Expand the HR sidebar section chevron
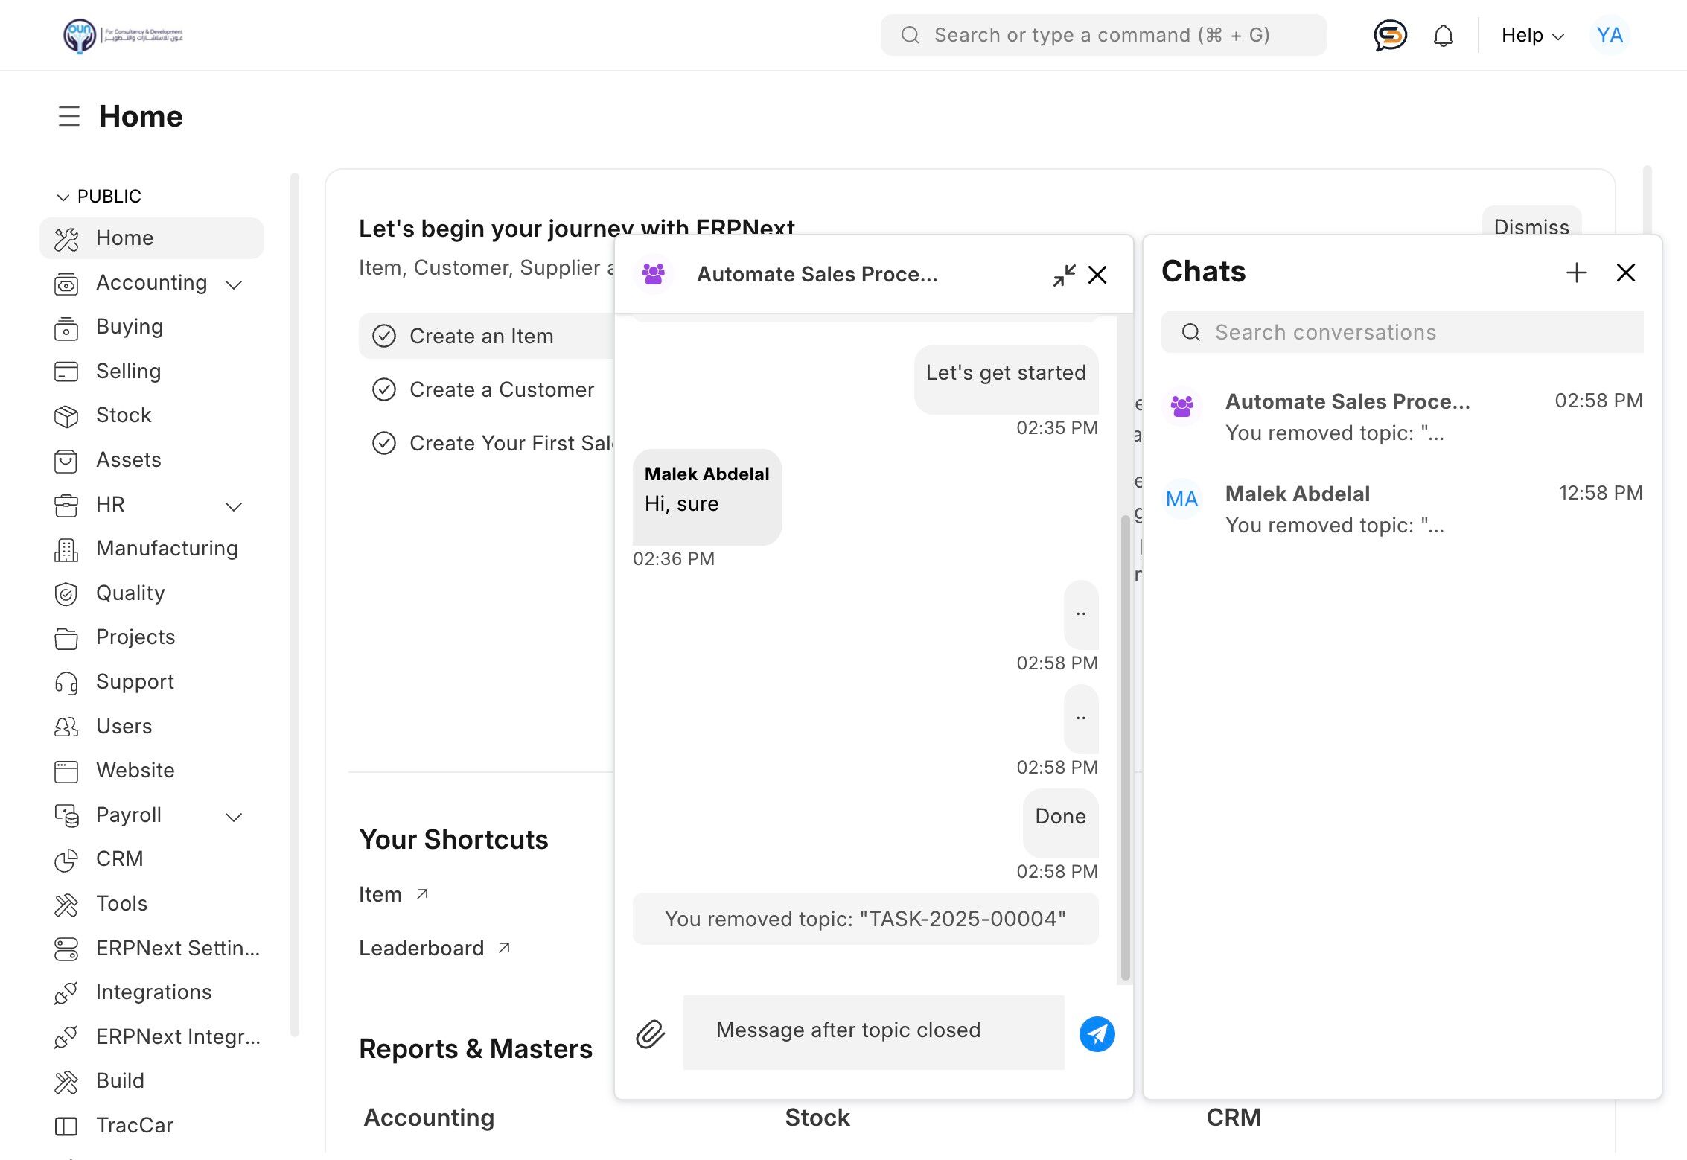This screenshot has width=1687, height=1160. pos(234,506)
